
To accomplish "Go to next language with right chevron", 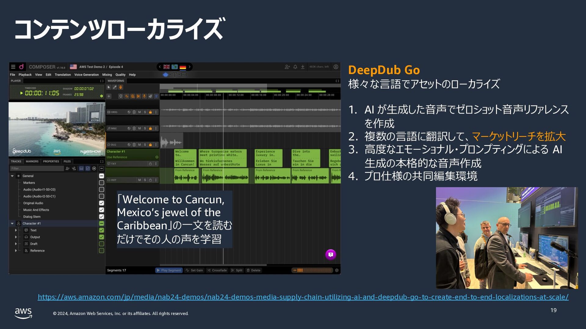I will click(190, 67).
